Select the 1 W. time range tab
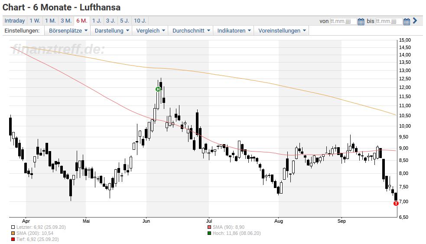This screenshot has width=426, height=244. coord(35,21)
